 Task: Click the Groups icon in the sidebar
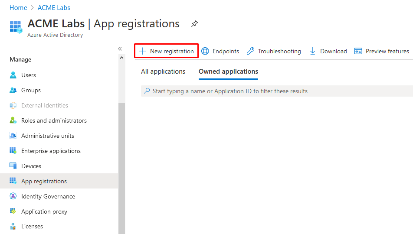point(13,90)
